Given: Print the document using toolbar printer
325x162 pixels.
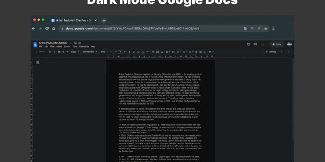Looking at the screenshot, I should point(59,52).
